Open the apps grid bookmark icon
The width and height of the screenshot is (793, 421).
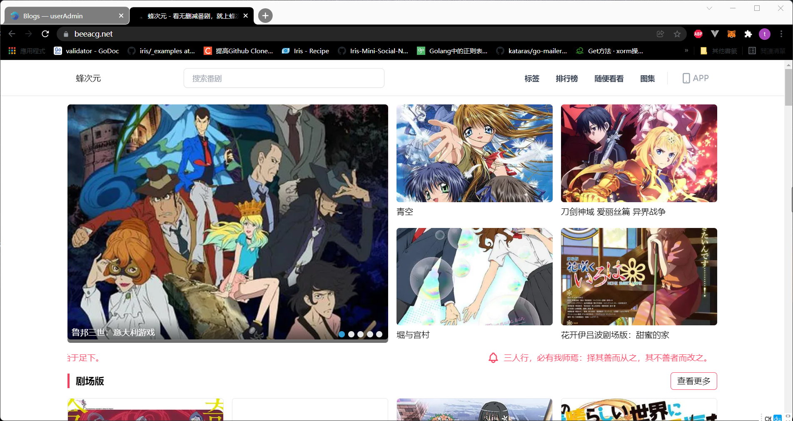[12, 51]
